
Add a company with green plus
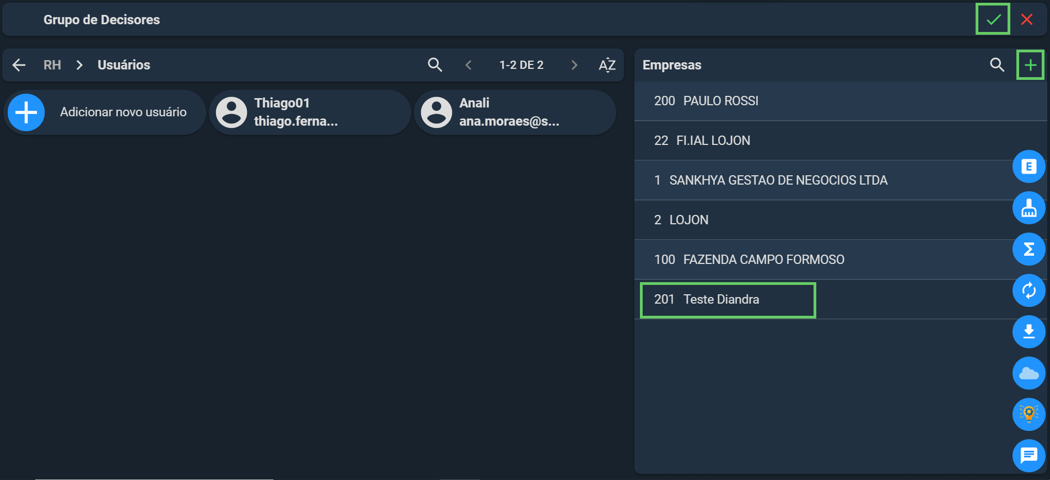click(x=1030, y=65)
